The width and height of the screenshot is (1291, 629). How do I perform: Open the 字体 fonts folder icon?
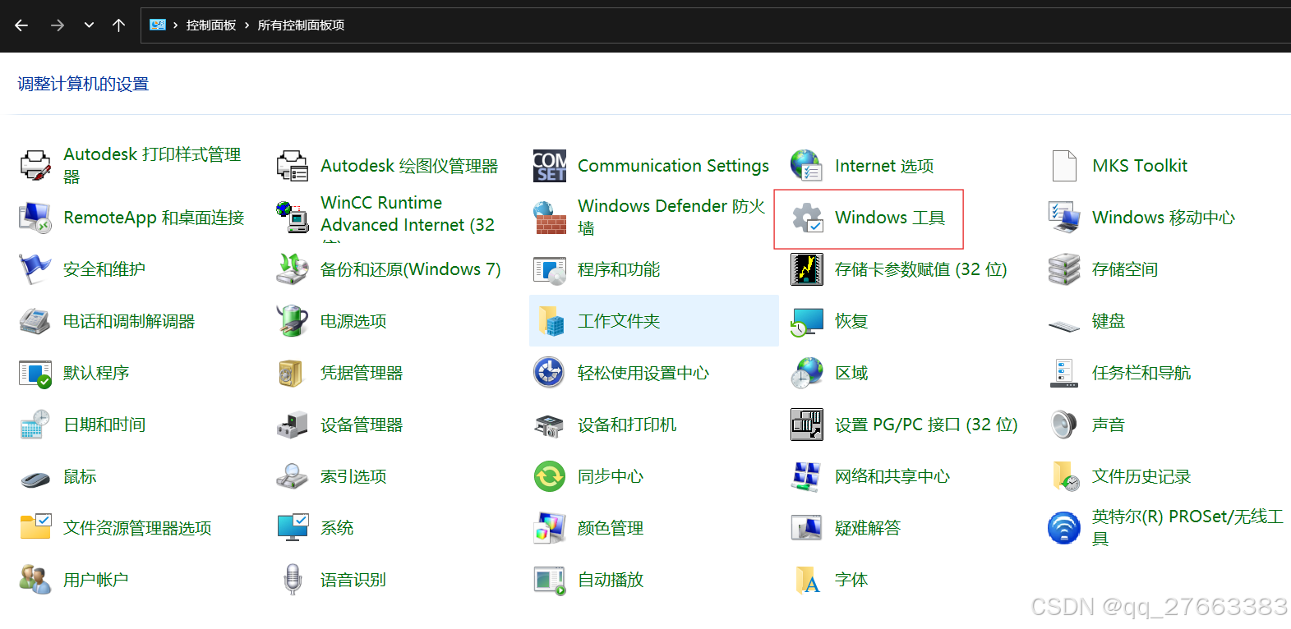(x=807, y=580)
